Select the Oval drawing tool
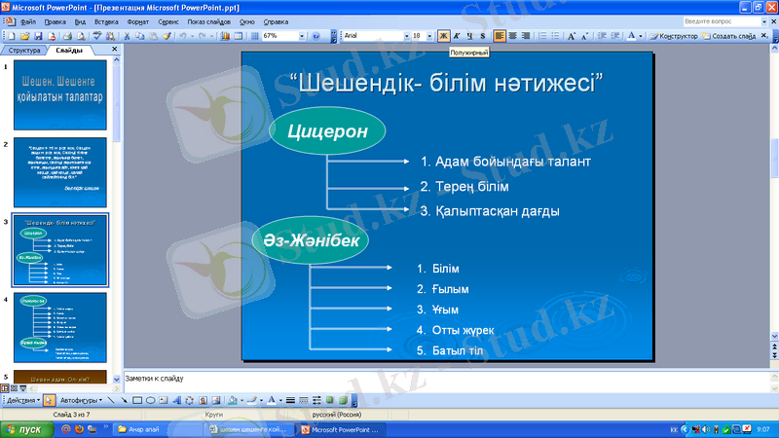Image resolution: width=779 pixels, height=438 pixels. [151, 400]
